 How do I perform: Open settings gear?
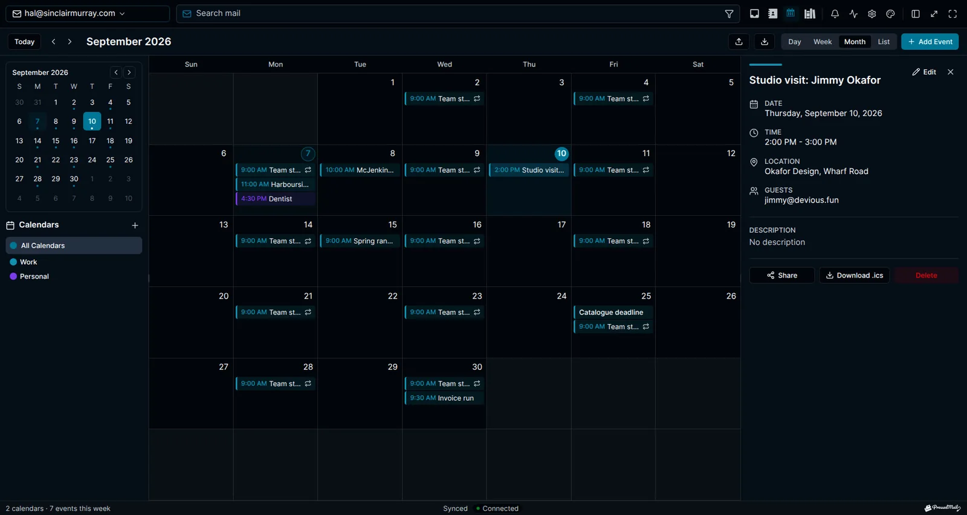click(x=872, y=14)
